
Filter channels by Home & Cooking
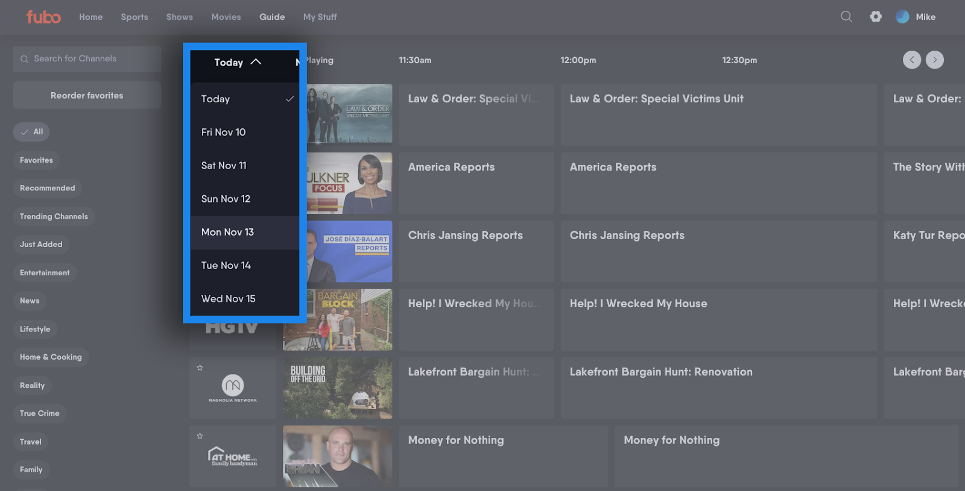51,357
